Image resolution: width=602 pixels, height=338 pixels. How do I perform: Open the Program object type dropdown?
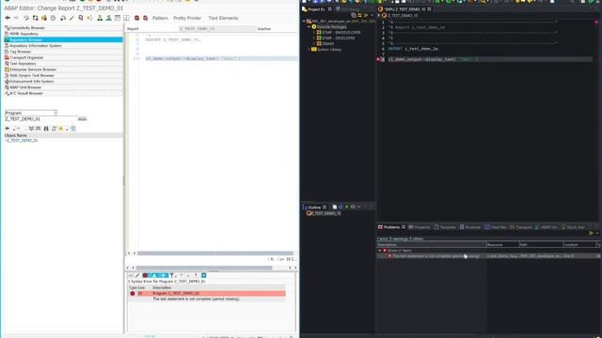(31, 113)
